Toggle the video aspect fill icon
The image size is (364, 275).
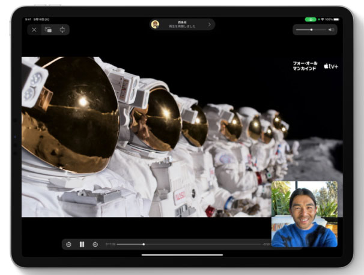62,29
